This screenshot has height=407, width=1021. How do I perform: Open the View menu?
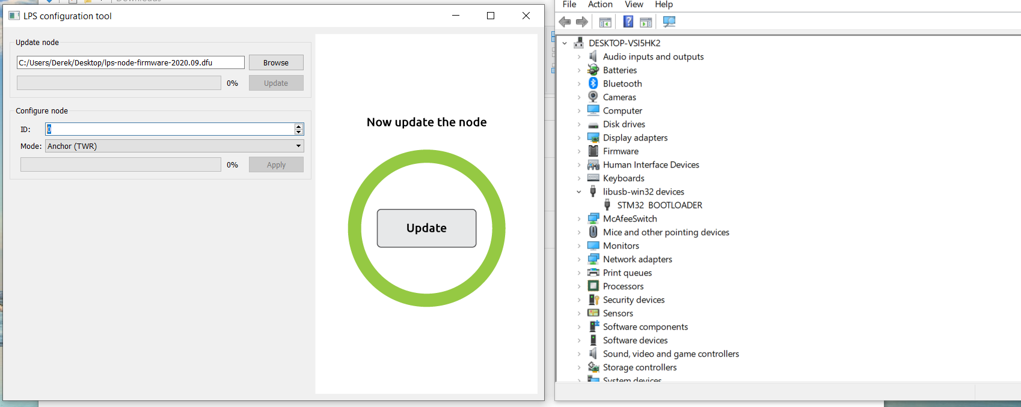[x=633, y=5]
